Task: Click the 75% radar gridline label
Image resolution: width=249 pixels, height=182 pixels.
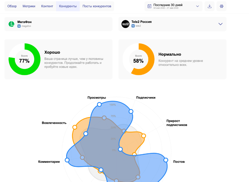Action: (113, 116)
